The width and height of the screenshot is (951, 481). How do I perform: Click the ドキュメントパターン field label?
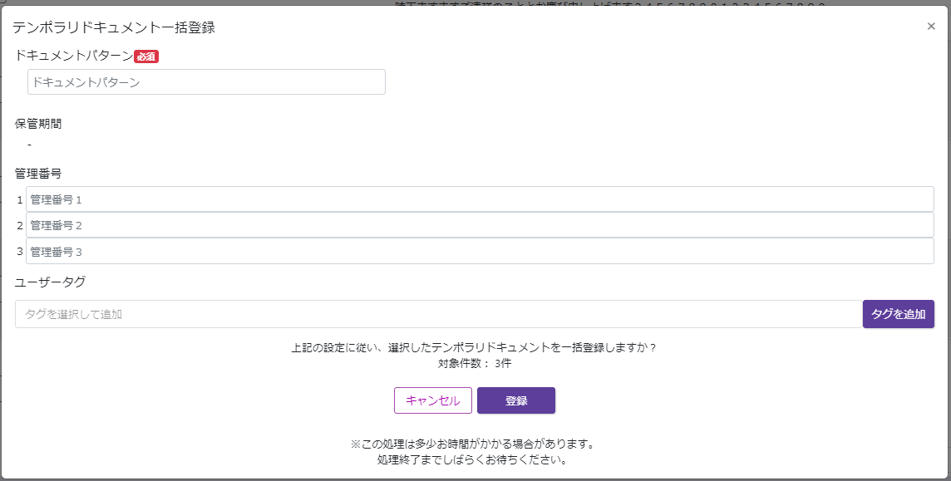coord(71,57)
